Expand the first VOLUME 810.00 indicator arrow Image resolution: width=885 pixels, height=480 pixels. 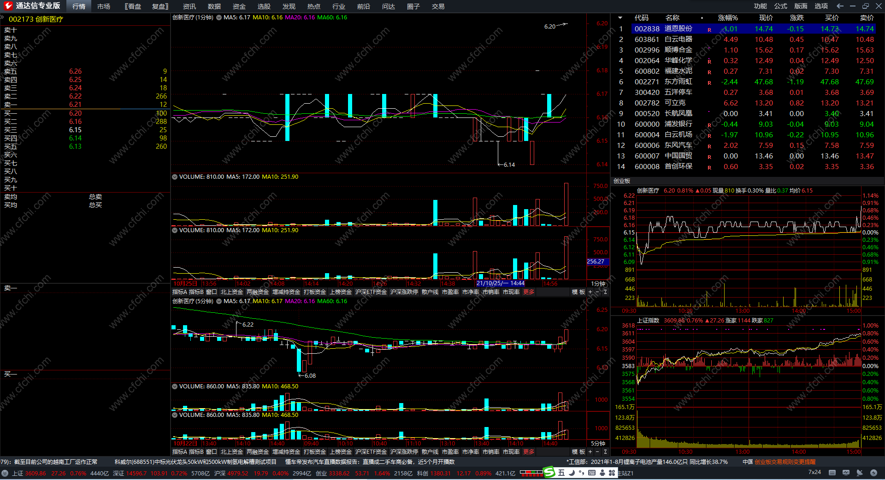[x=175, y=177]
